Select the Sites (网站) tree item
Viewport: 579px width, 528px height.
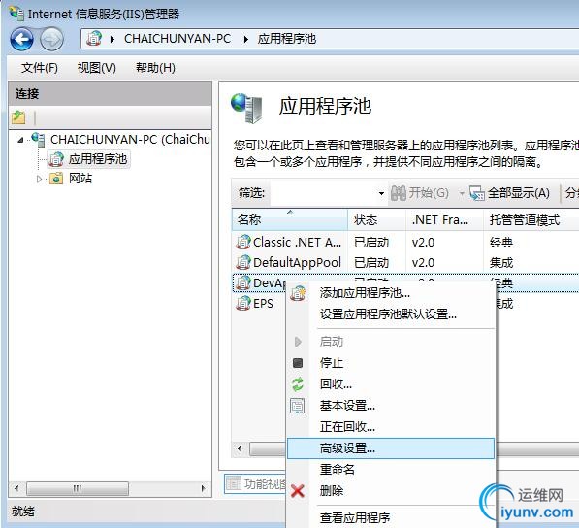coord(80,179)
